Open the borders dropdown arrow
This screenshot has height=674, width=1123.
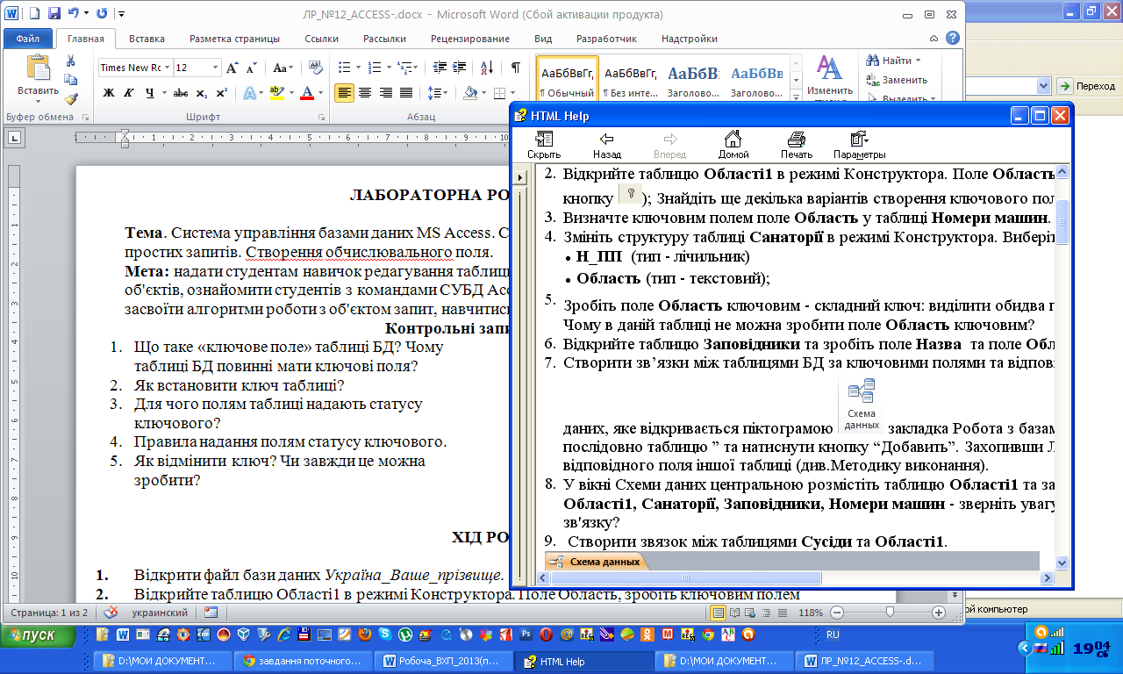tap(513, 93)
